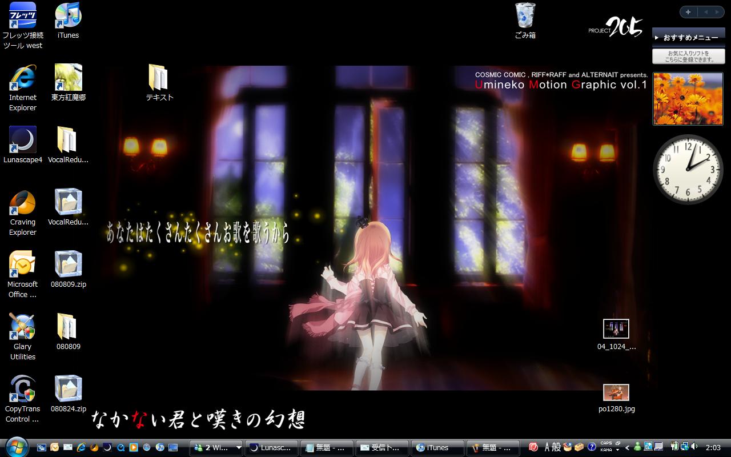Screen dimensions: 731x457
Task: Expand the おすすめメニュー sidebar gadget
Action: tap(689, 38)
